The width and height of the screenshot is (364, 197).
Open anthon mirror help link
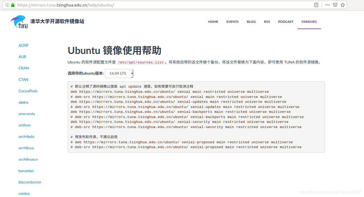[x=25, y=125]
